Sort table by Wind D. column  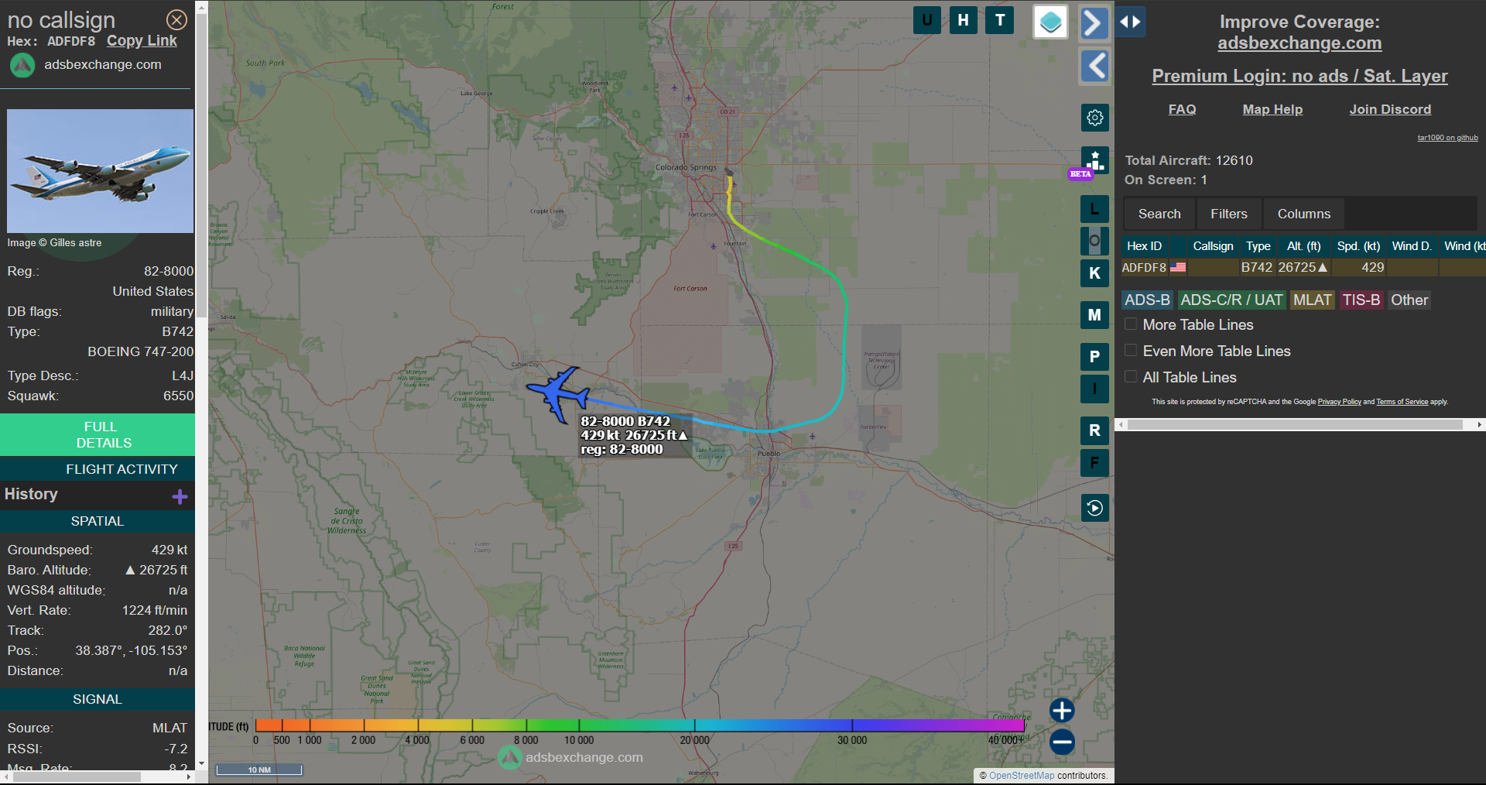point(1412,246)
